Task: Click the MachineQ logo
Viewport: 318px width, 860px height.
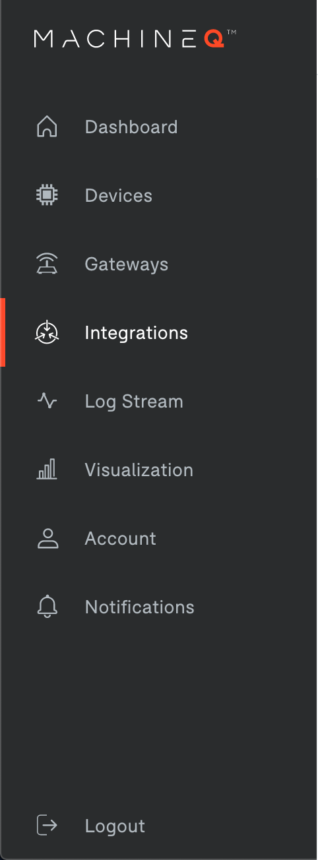Action: 135,38
